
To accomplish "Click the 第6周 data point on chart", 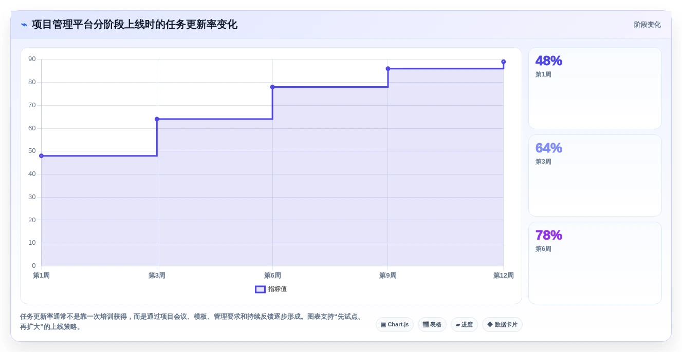I will (x=272, y=87).
